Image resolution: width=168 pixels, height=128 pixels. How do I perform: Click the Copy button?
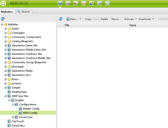[88, 19]
